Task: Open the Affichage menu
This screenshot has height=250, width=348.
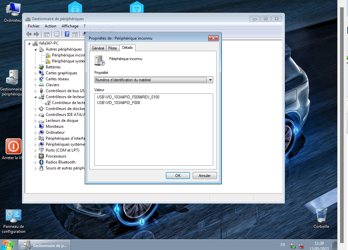Action: (x=70, y=26)
